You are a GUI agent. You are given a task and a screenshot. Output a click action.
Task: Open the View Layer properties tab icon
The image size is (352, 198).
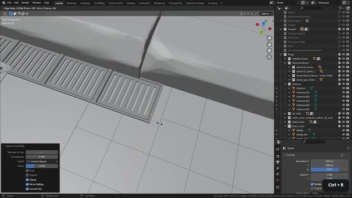[x=278, y=168]
